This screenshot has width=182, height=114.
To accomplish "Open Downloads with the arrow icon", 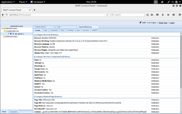I will click(163, 15).
